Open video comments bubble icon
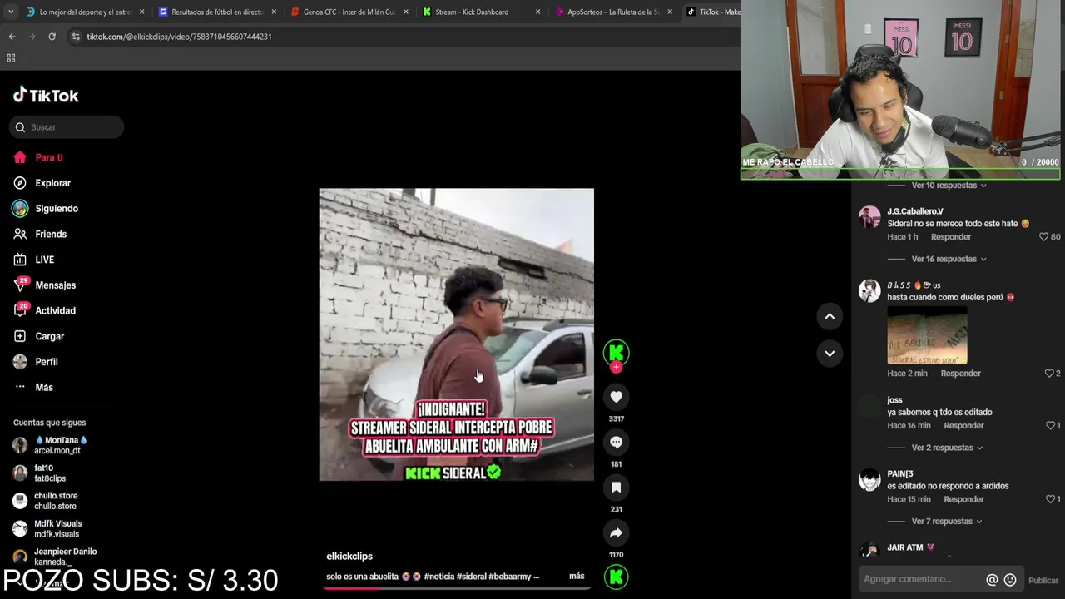This screenshot has height=599, width=1065. pos(616,442)
